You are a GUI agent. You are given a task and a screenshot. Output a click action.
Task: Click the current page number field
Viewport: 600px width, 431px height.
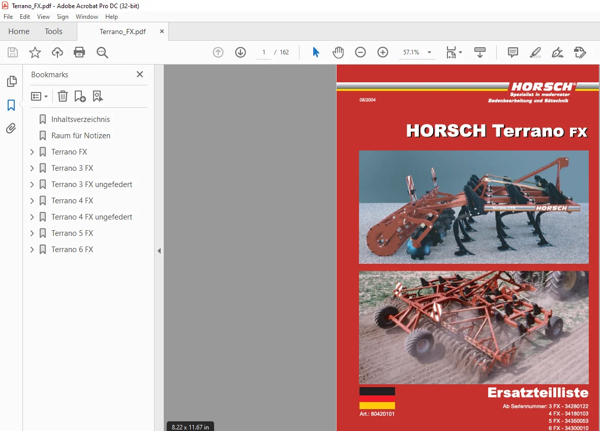(264, 52)
